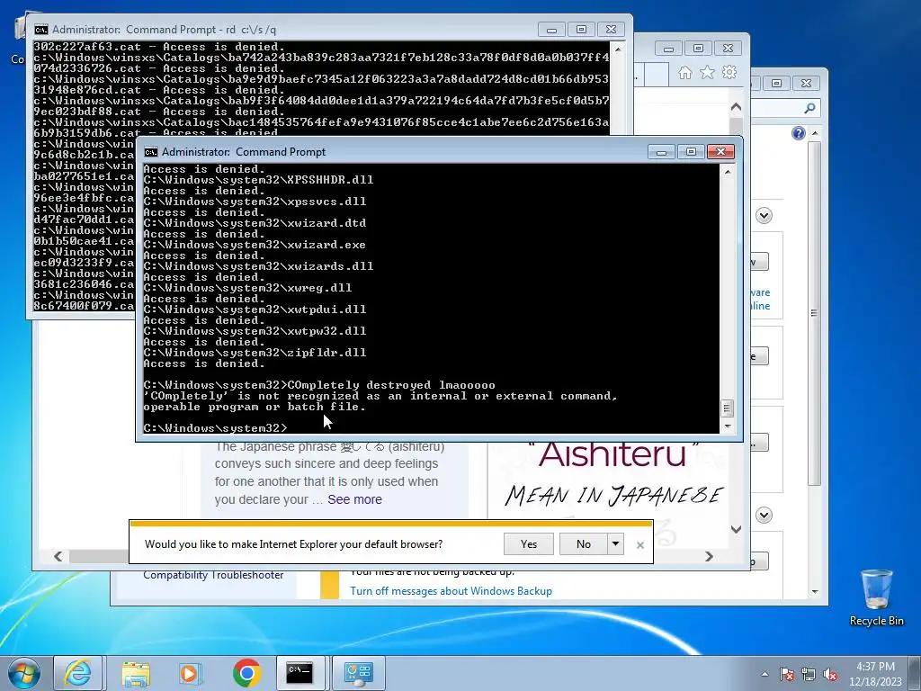Screen dimensions: 921x691
Task: Click the front Command Prompt scroll-up arrow
Action: [728, 172]
